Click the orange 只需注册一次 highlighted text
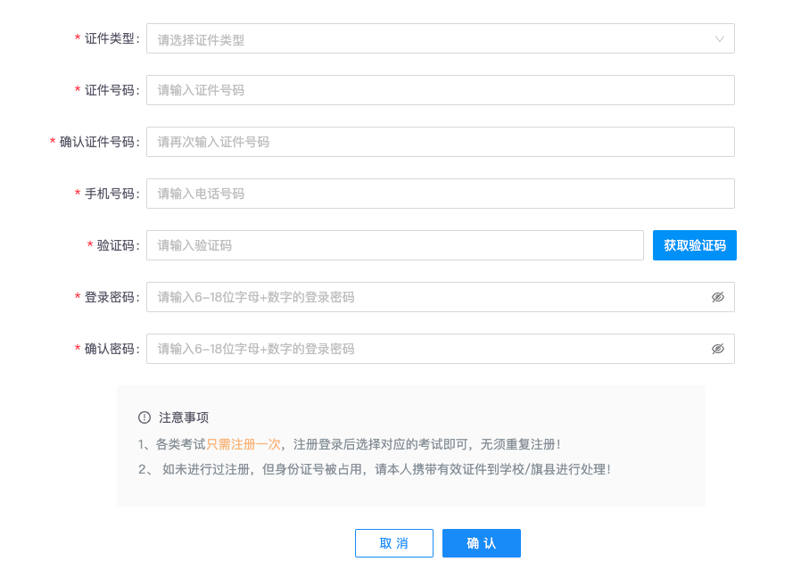This screenshot has height=578, width=801. point(244,443)
